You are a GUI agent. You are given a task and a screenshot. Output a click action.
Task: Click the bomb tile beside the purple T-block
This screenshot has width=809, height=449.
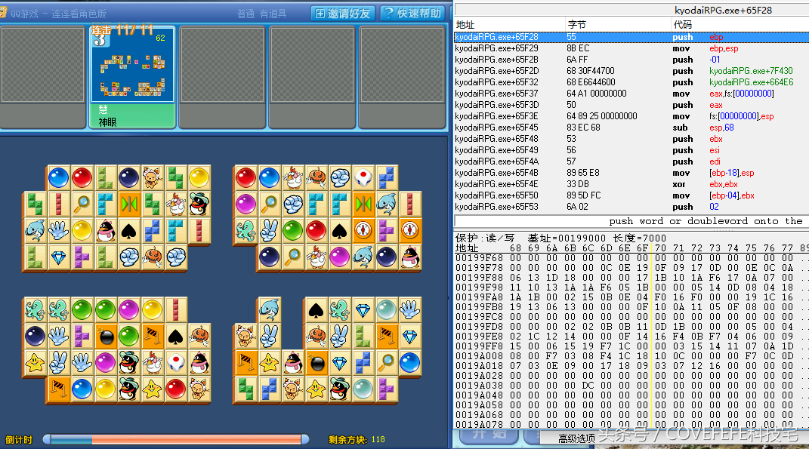point(106,336)
